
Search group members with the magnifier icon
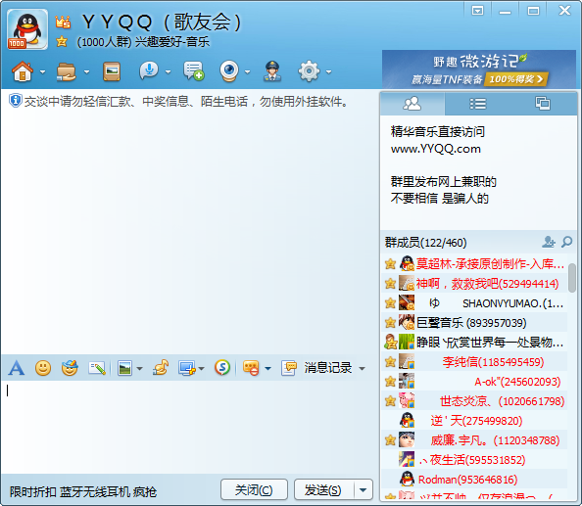click(x=566, y=242)
